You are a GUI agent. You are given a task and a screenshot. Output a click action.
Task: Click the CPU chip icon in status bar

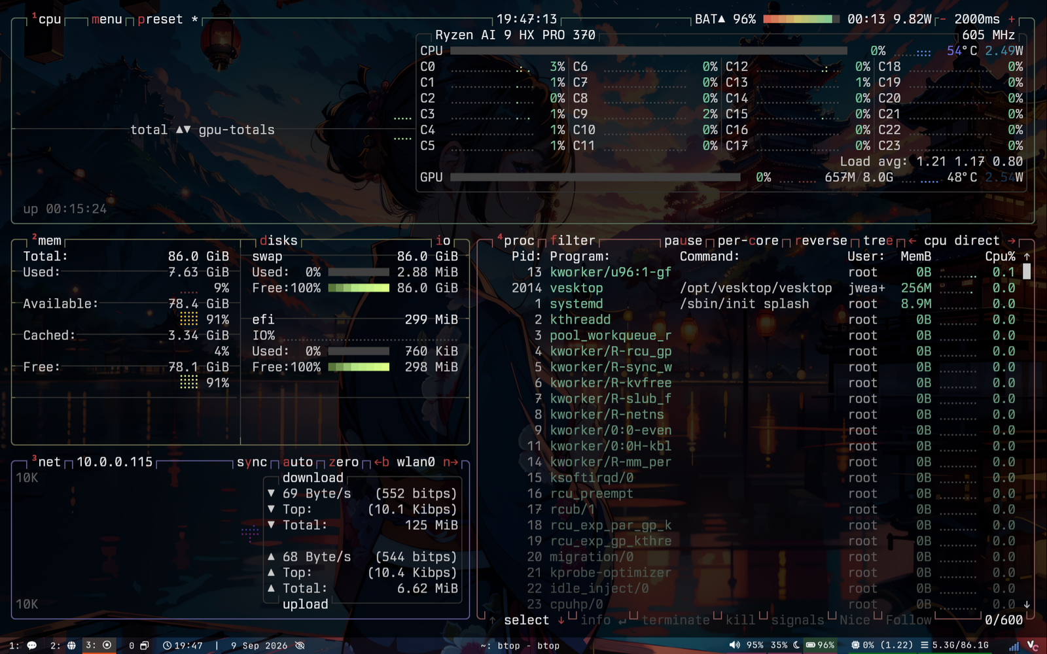[x=855, y=645]
